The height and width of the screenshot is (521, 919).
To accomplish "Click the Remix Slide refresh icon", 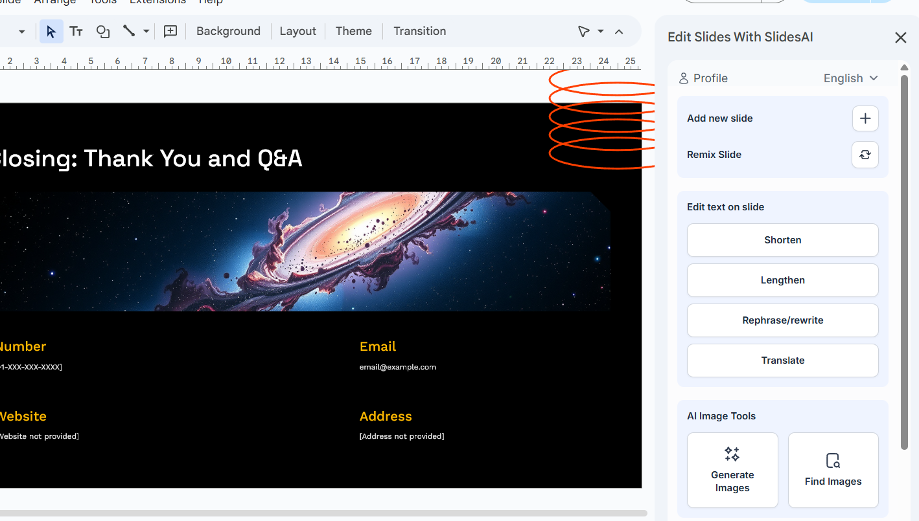I will click(865, 155).
